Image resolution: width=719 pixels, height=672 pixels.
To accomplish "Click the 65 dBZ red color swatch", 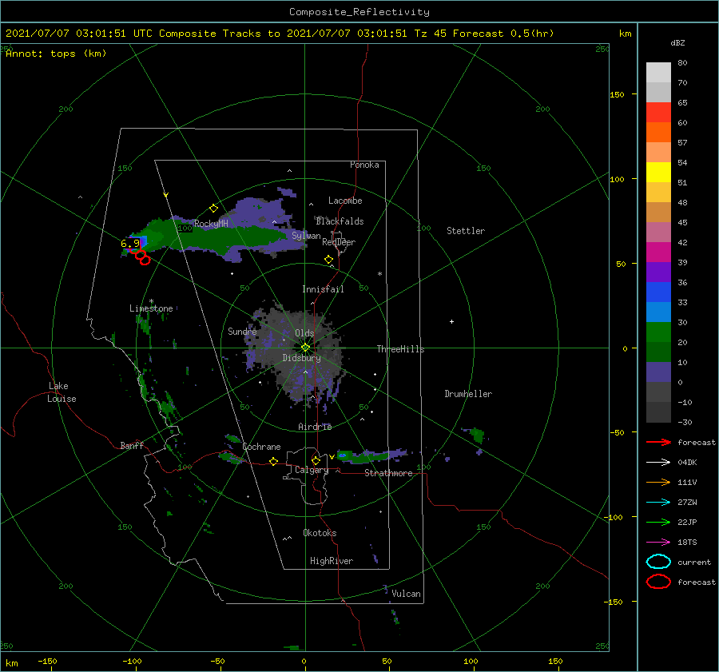I will [658, 113].
